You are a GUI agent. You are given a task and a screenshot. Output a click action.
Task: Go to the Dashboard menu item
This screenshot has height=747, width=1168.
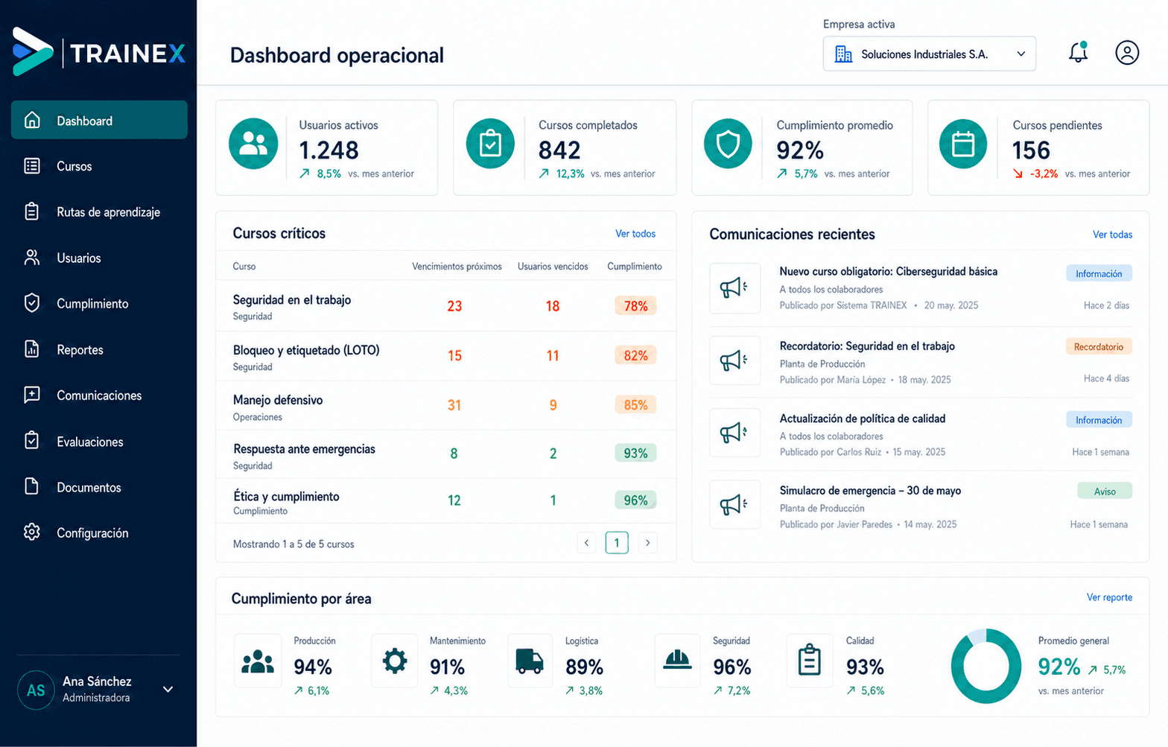click(x=99, y=120)
